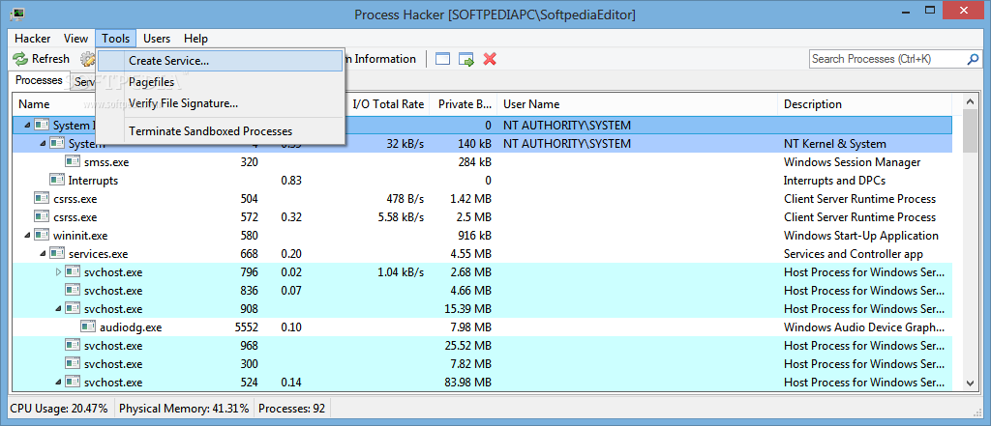Viewport: 991px width, 426px height.
Task: Click the icon next to Interrupts
Action: click(57, 181)
